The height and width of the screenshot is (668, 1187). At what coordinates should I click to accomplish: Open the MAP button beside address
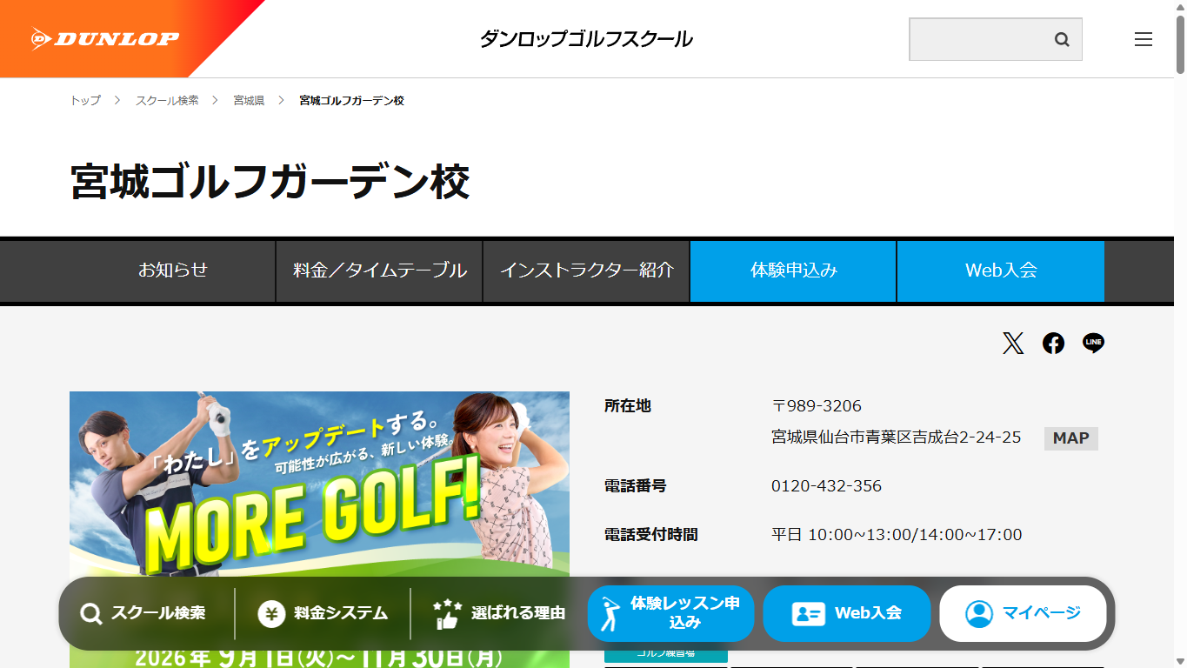click(x=1071, y=438)
